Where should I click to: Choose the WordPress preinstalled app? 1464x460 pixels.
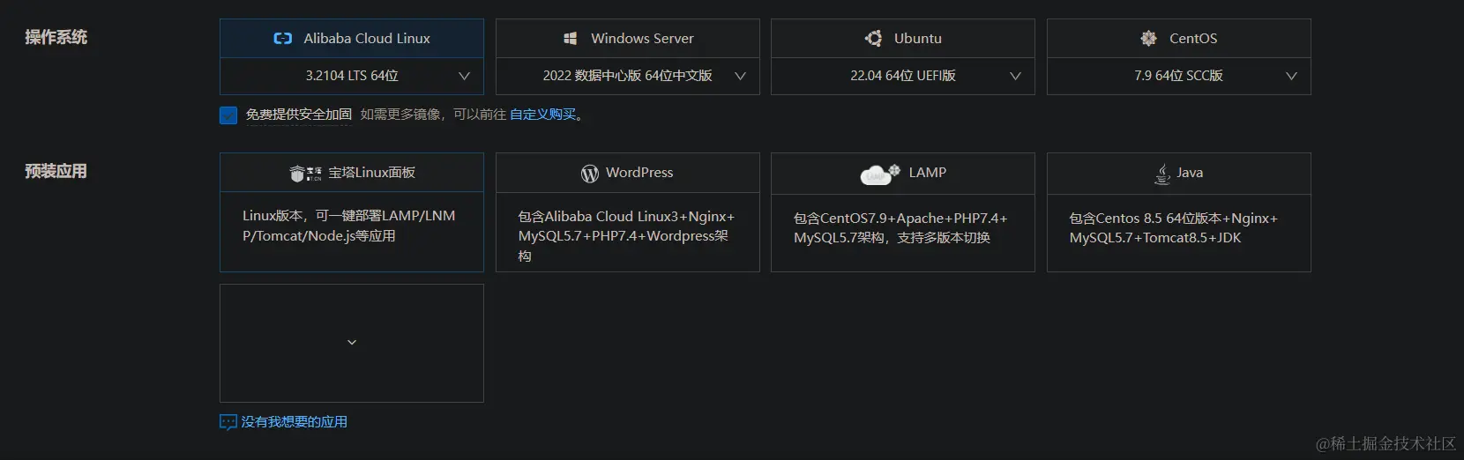pyautogui.click(x=628, y=212)
